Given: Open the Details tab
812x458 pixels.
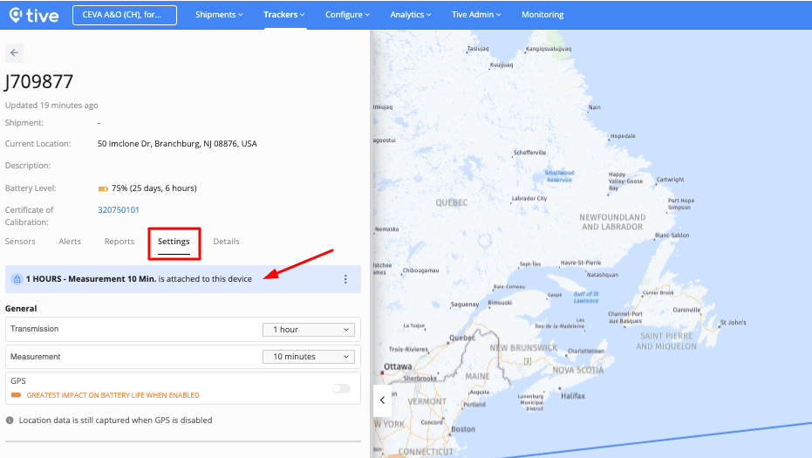Looking at the screenshot, I should 226,242.
